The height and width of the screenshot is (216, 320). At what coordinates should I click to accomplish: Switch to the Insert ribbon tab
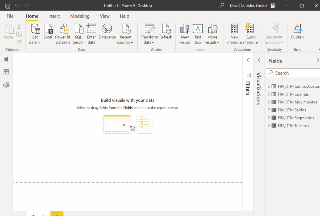click(54, 16)
